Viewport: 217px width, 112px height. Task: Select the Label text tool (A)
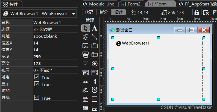[x=95, y=28]
